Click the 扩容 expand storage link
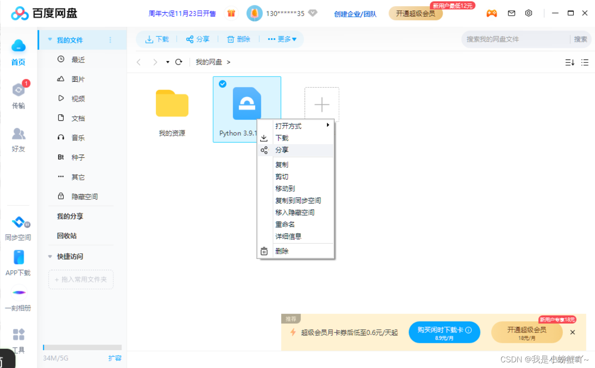This screenshot has height=368, width=595. click(x=115, y=358)
